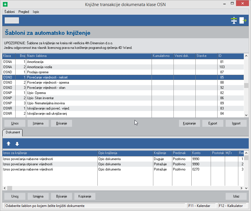Click the Stavke column header
Image resolution: width=251 pixels, height=211 pixels.
click(207, 56)
